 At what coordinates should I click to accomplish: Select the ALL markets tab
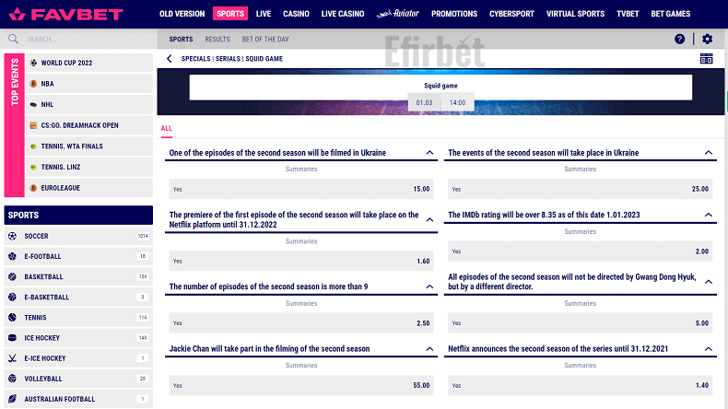point(166,129)
